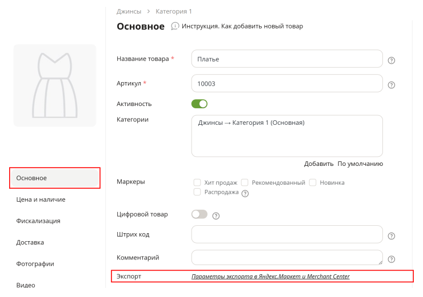Select the Основное sidebar section
Viewport: 423px width, 297px height.
point(55,178)
